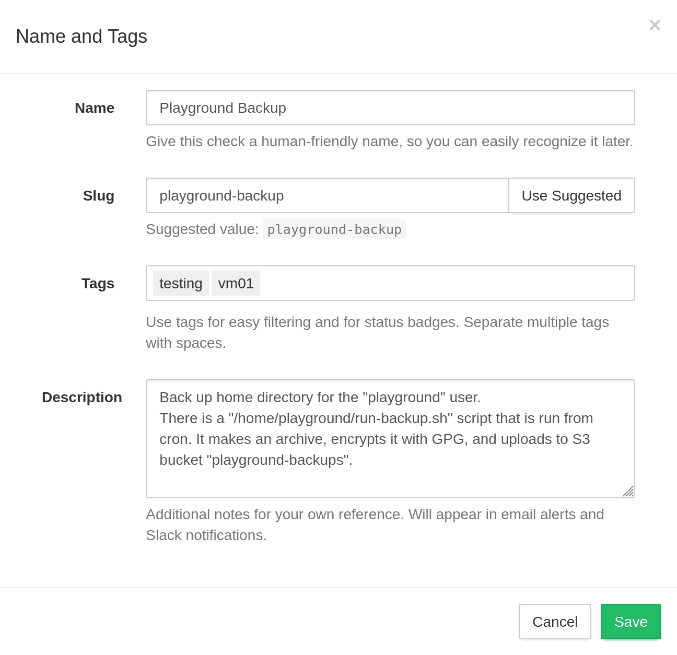Click the Tags field label

pyautogui.click(x=98, y=283)
